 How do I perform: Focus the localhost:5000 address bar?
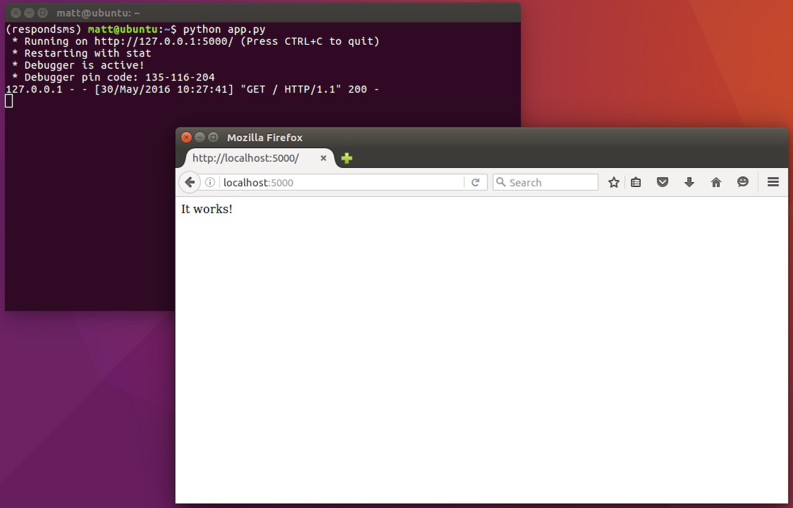pyautogui.click(x=342, y=182)
